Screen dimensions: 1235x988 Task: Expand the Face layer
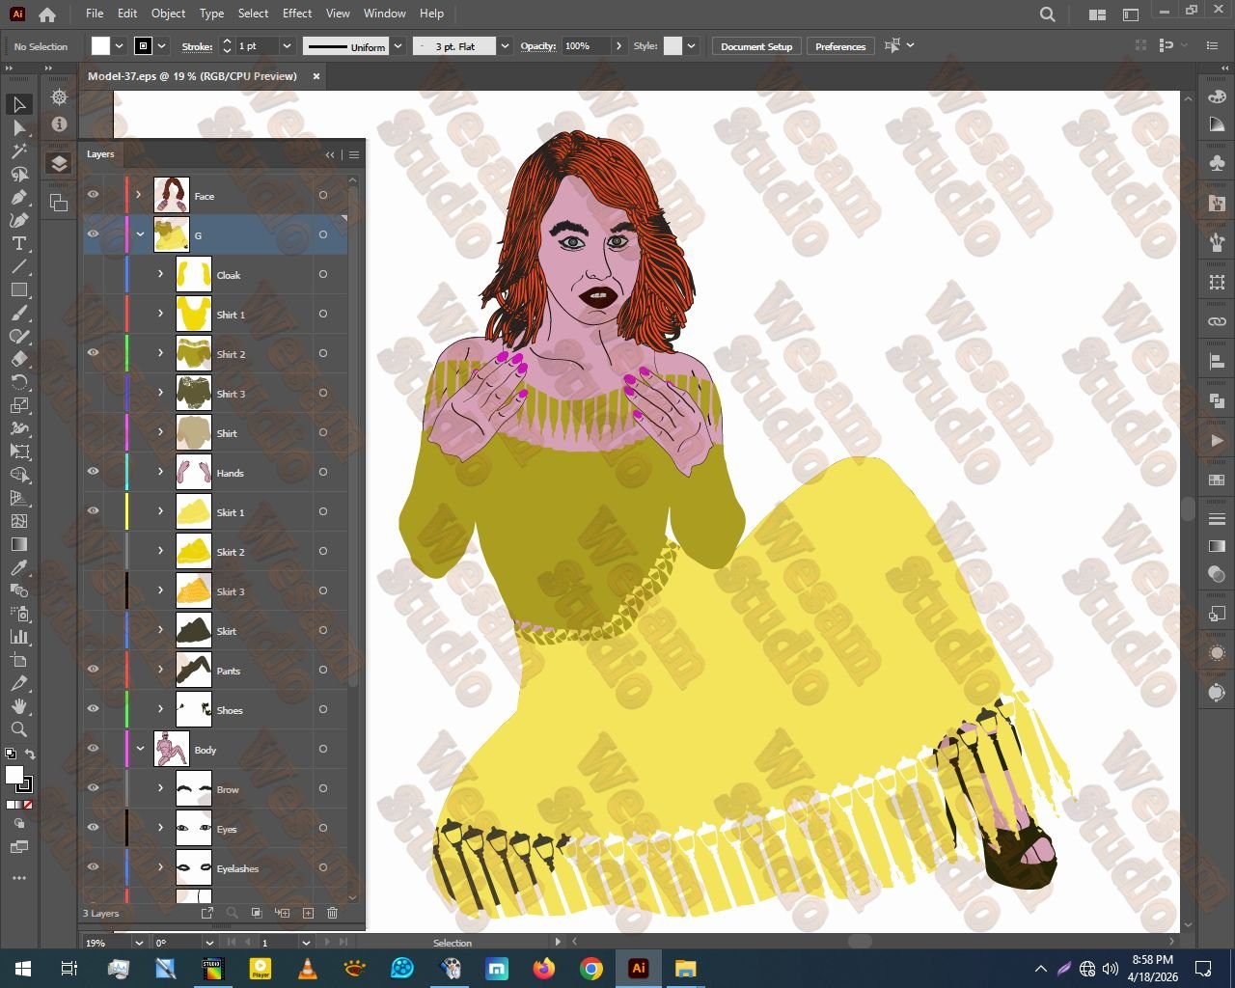point(140,196)
